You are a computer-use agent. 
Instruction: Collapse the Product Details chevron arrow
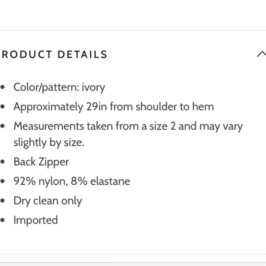coord(261,54)
